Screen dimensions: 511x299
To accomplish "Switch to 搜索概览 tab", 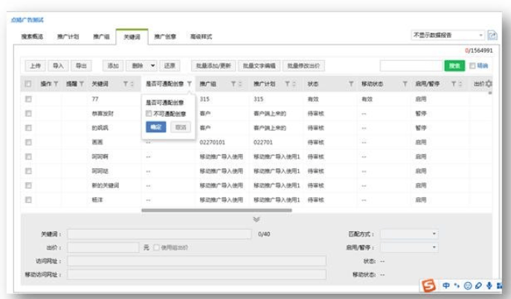I will [32, 36].
